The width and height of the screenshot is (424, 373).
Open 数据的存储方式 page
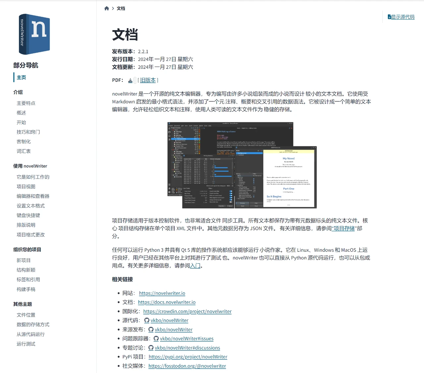coord(33,325)
